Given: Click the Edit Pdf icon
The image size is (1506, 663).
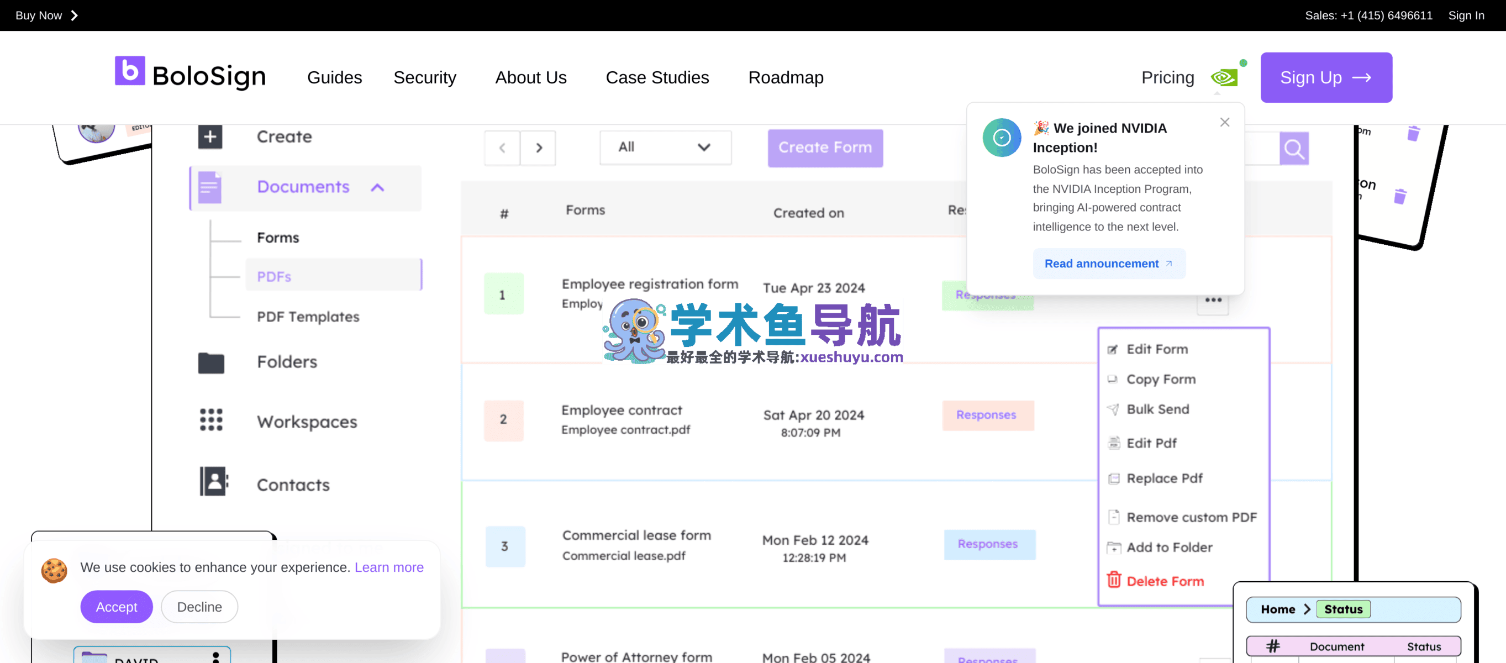Looking at the screenshot, I should pyautogui.click(x=1114, y=443).
